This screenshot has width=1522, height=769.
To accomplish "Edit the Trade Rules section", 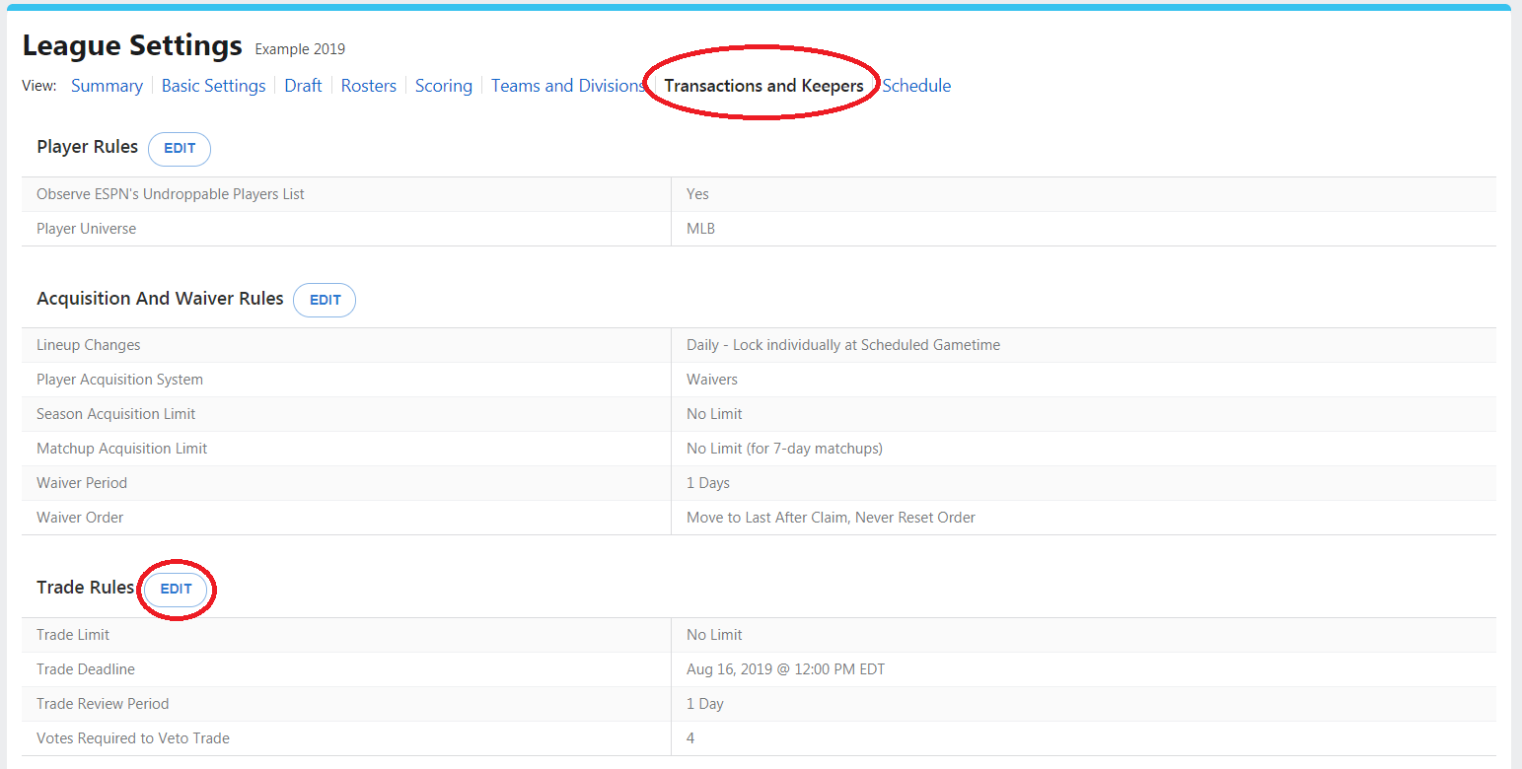I will pyautogui.click(x=176, y=589).
